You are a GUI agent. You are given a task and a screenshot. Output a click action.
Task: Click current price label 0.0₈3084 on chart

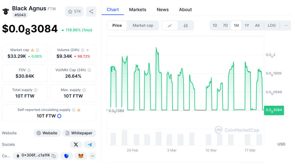274,110
